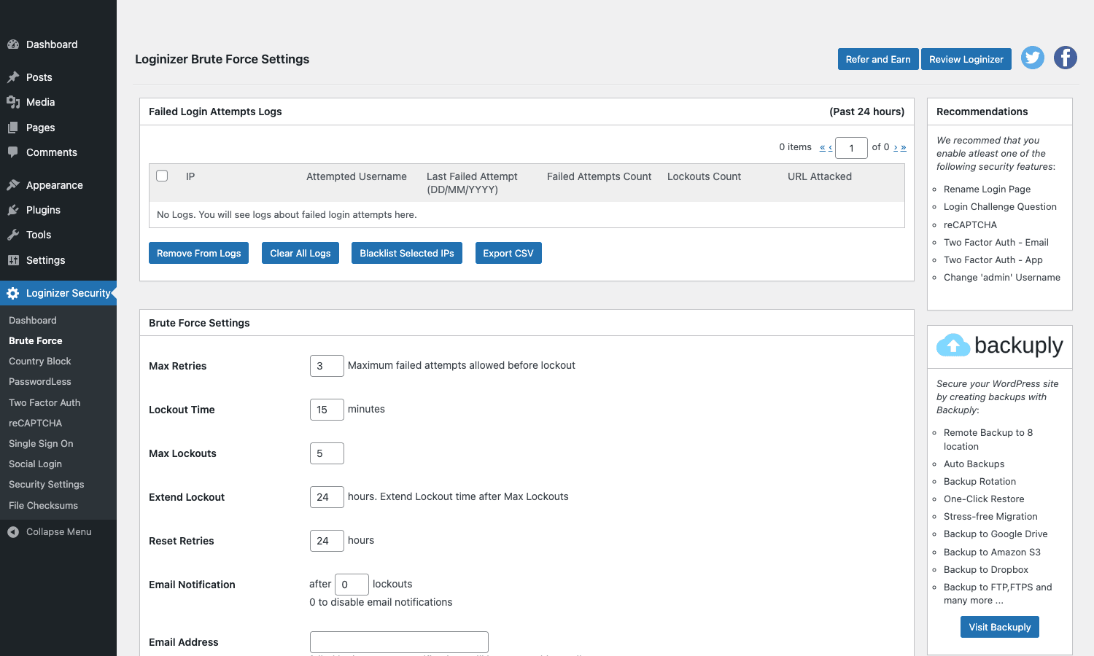Click the Pages icon in sidebar
This screenshot has height=656, width=1094.
pos(13,128)
